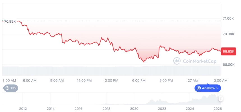Click the red marker left of 70.85K
241x112 pixels.
[x=3, y=21]
